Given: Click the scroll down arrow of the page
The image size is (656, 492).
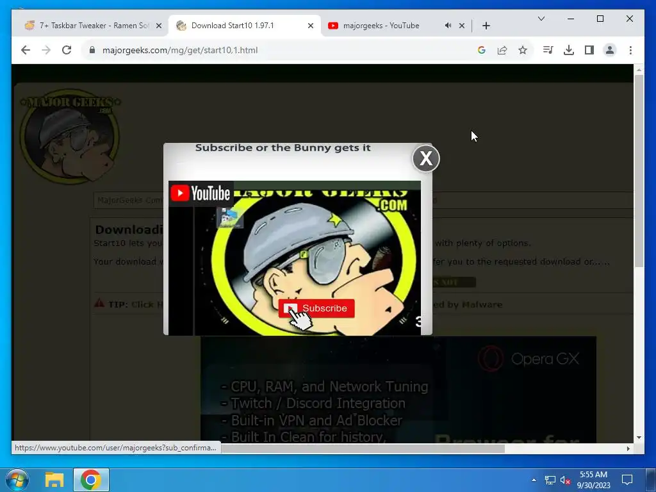Looking at the screenshot, I should pos(639,438).
